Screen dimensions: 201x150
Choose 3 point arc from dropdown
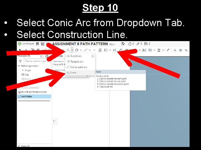tap(80, 56)
